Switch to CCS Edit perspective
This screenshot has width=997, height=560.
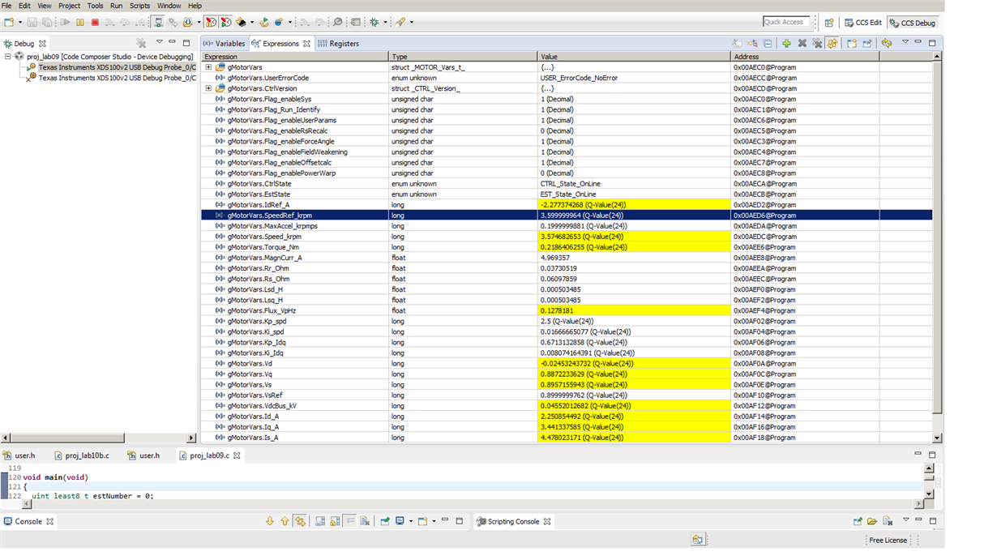tap(862, 23)
